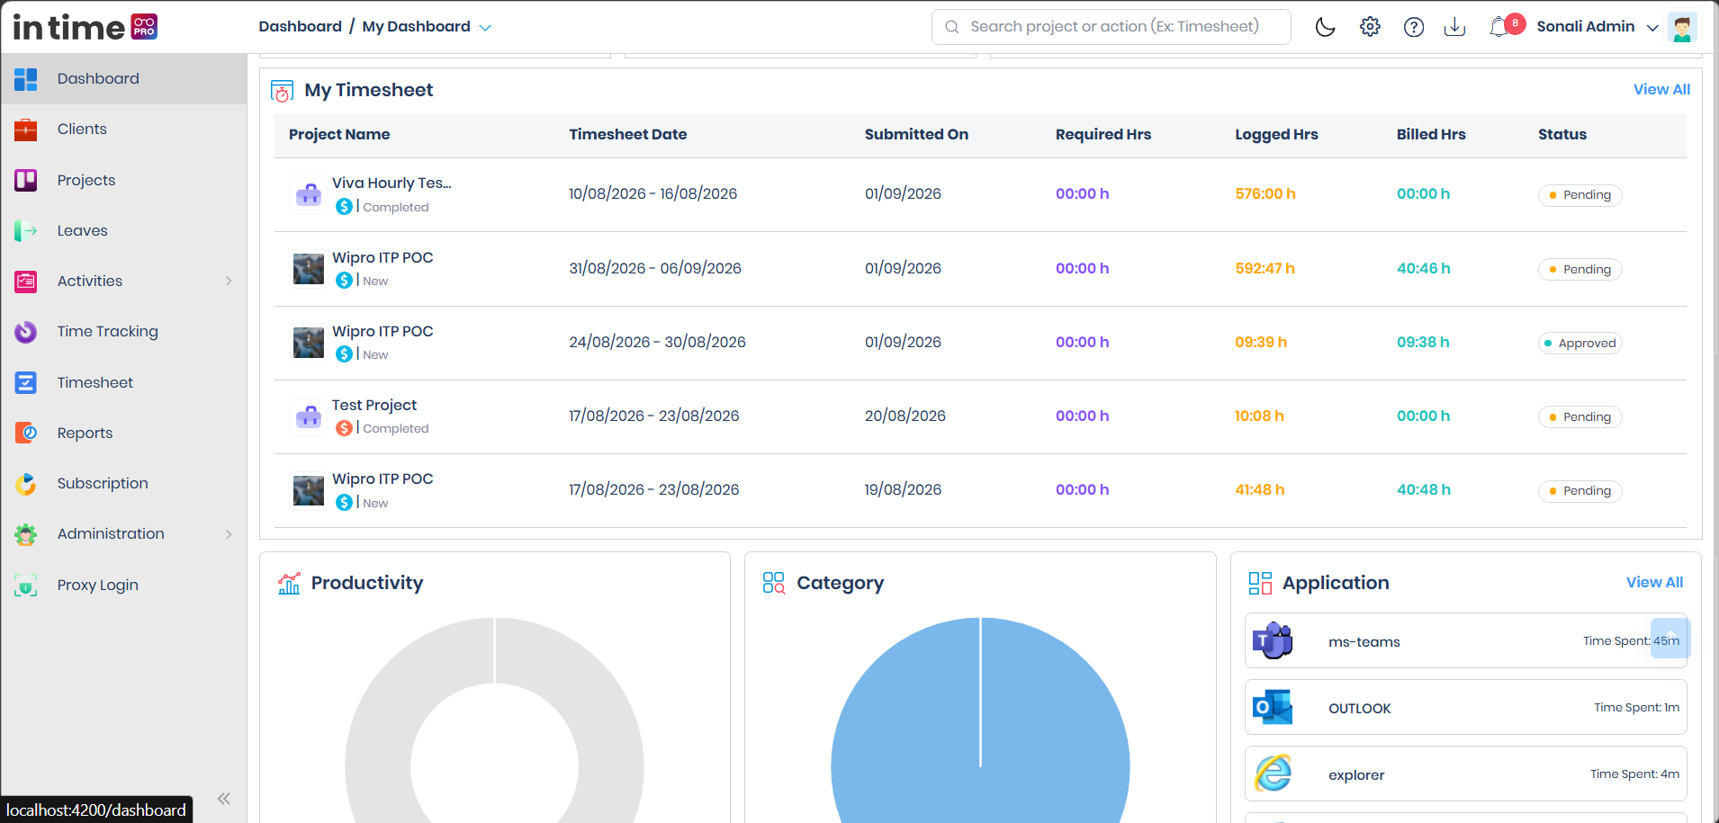Click the Timesheet Date column header
This screenshot has width=1719, height=823.
coord(628,134)
